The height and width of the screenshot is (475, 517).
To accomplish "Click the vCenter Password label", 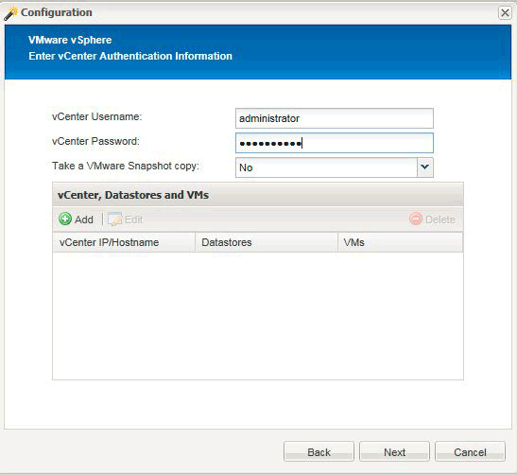I will point(95,141).
